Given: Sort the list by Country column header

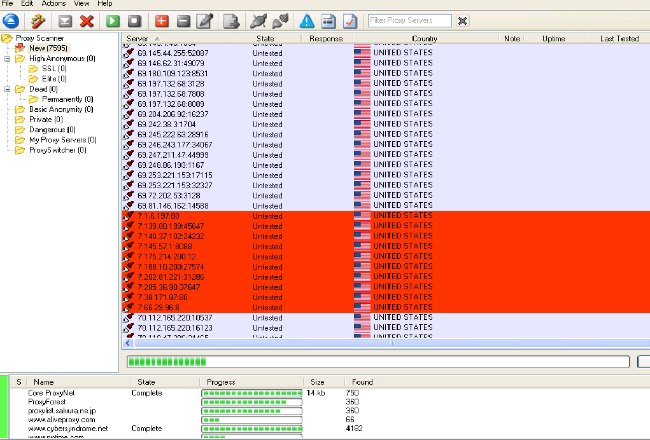Looking at the screenshot, I should (x=424, y=39).
